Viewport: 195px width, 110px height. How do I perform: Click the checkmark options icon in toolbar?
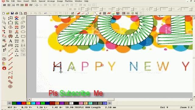(x=73, y=13)
